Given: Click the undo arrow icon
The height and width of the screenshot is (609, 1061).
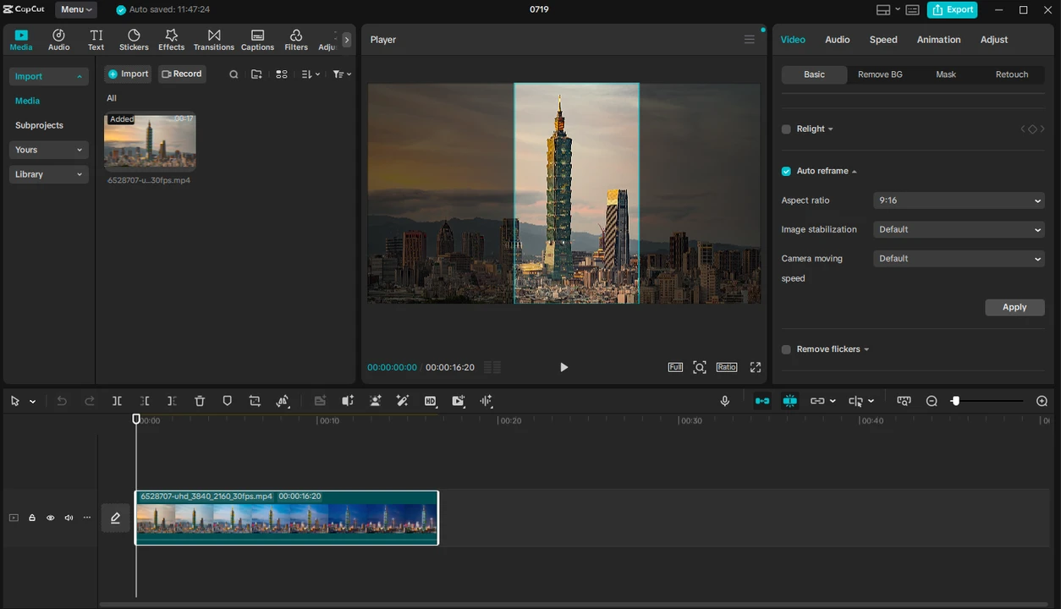Looking at the screenshot, I should [62, 401].
